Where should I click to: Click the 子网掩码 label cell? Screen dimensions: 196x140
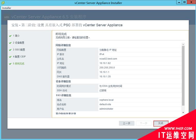[x=77, y=68]
